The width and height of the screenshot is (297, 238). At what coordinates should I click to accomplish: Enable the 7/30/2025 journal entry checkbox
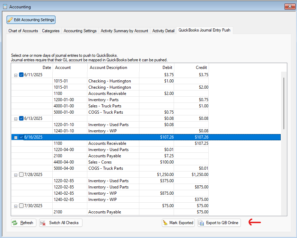21,206
